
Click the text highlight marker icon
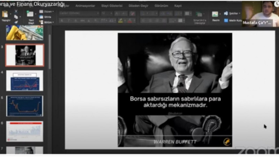pyautogui.click(x=120, y=21)
